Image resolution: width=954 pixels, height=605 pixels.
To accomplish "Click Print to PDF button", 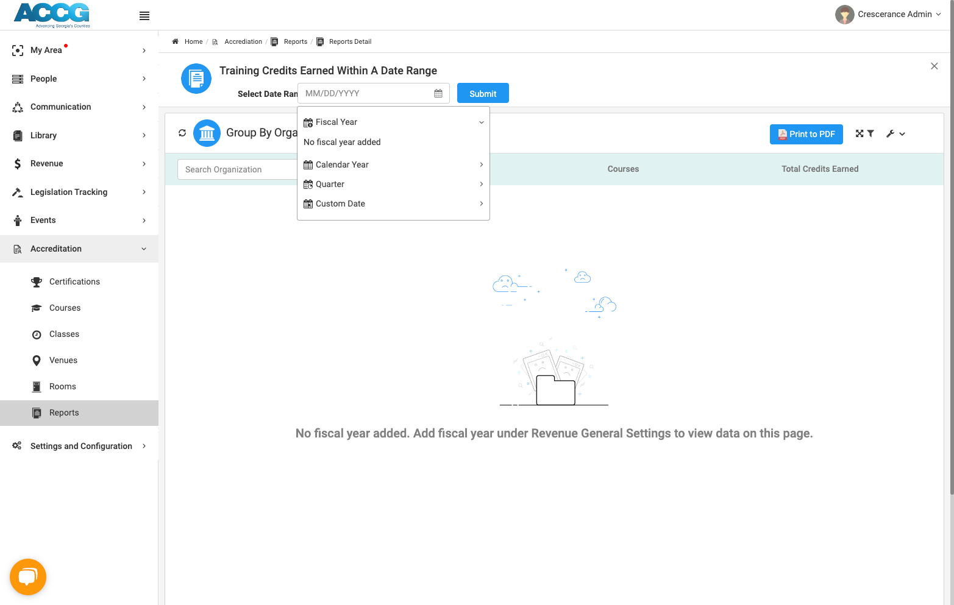I will 806,134.
